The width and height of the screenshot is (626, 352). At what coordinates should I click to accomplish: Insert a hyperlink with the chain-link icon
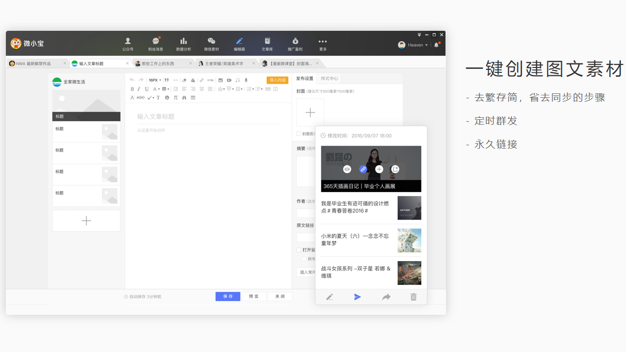point(201,80)
